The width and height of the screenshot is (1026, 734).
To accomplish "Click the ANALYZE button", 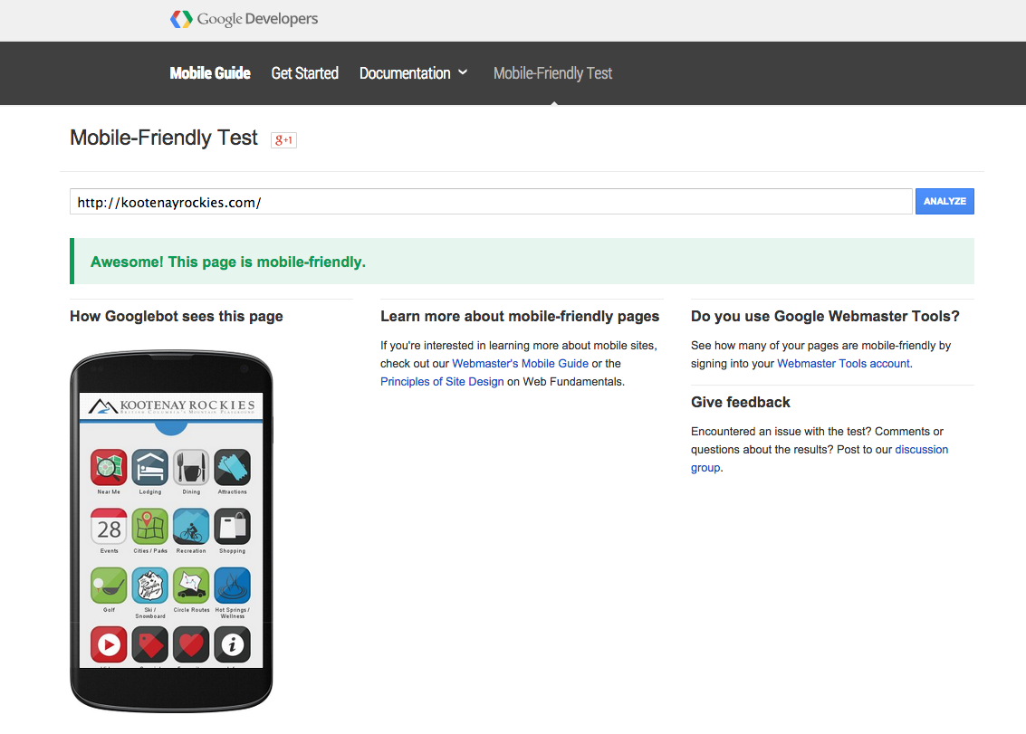I will click(944, 202).
